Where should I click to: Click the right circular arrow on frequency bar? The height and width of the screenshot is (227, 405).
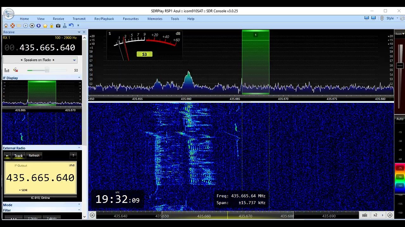point(390,215)
